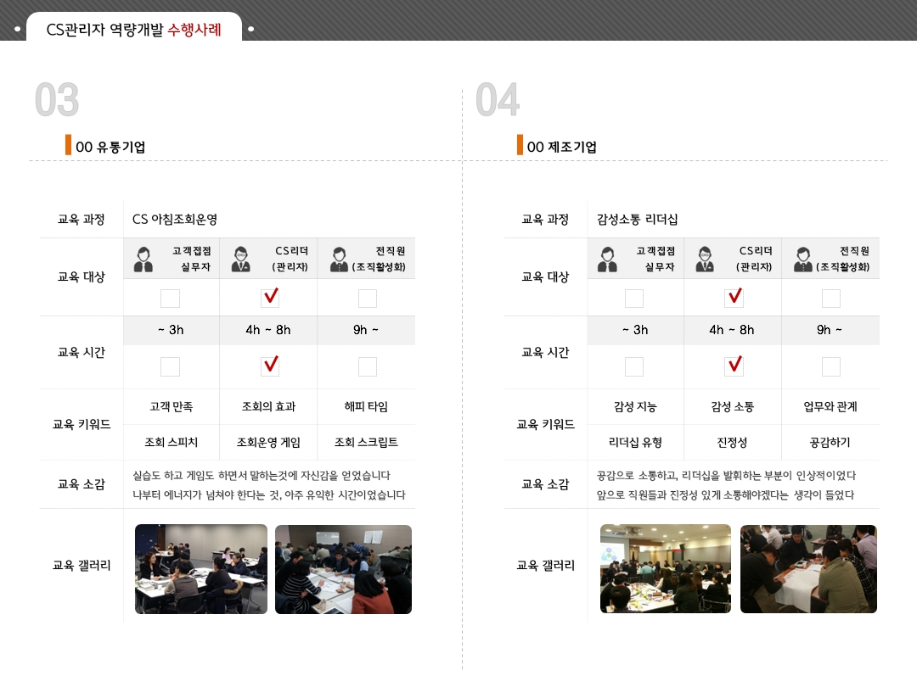Image resolution: width=917 pixels, height=687 pixels.
Task: Click the 4h ~ 8h header in section 04
Action: coord(732,330)
